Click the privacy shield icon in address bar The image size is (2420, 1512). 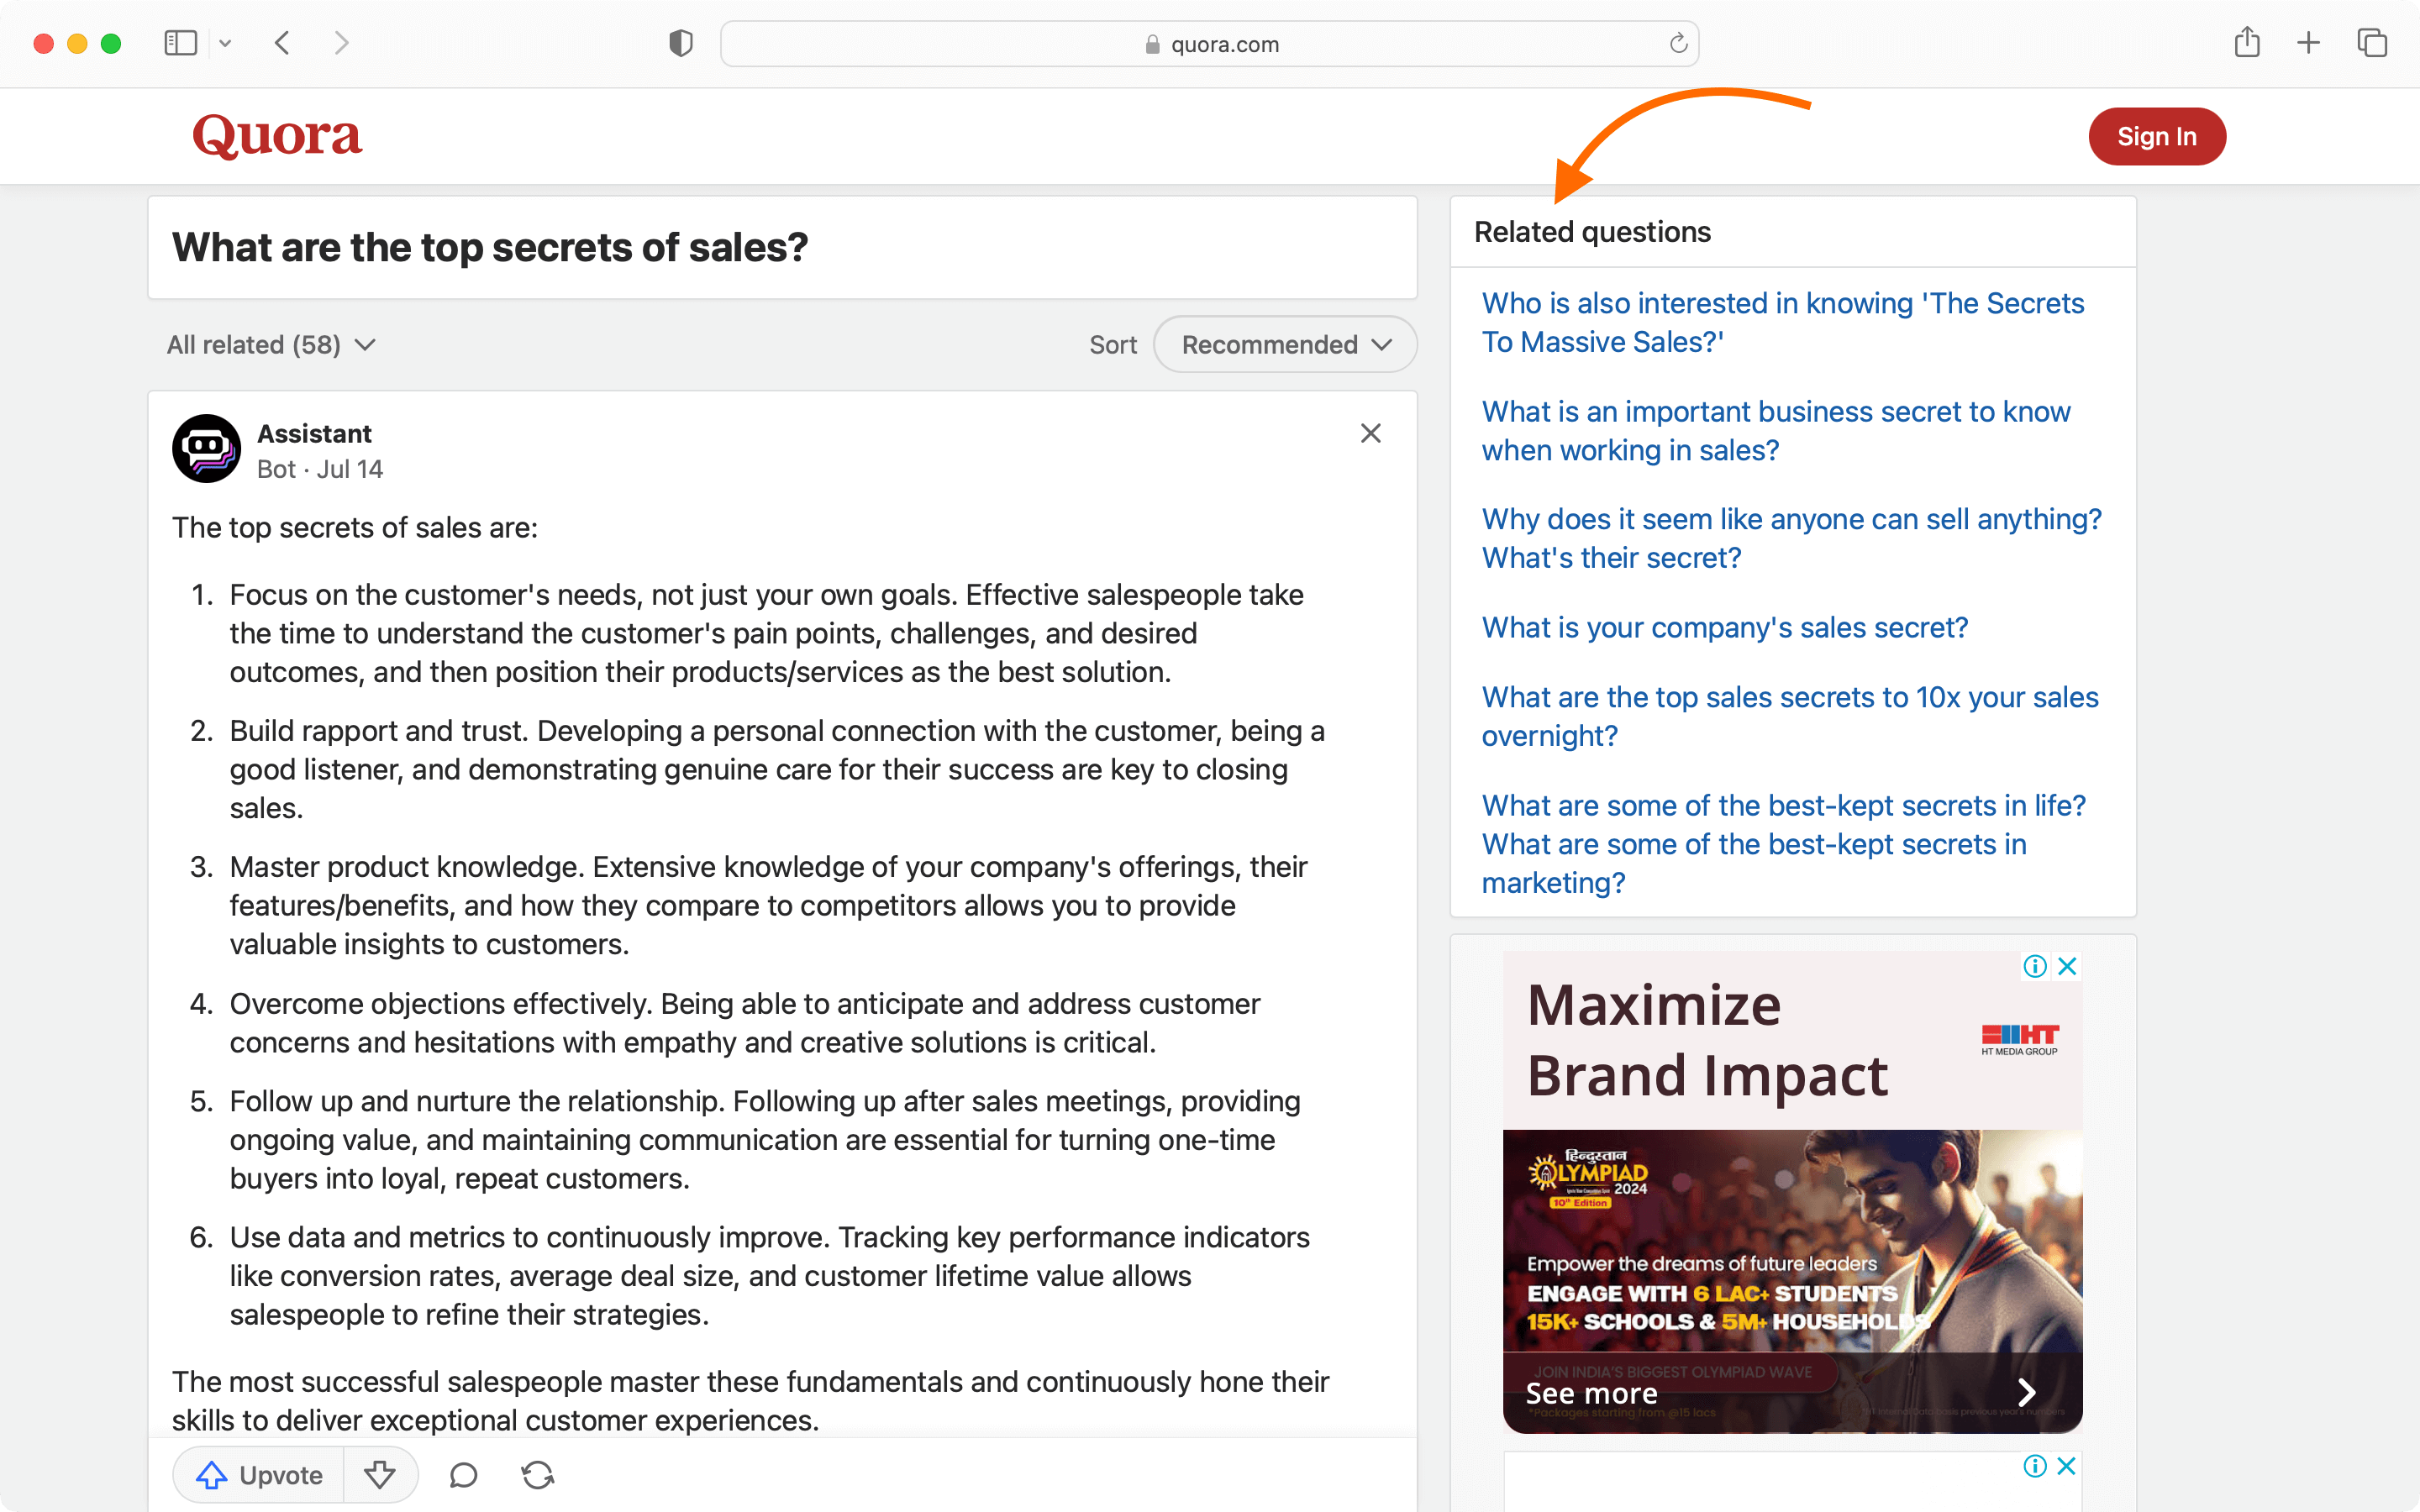[681, 44]
